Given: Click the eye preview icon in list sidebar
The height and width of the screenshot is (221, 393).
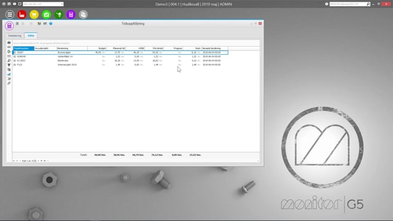Looking at the screenshot, I should pyautogui.click(x=9, y=47).
